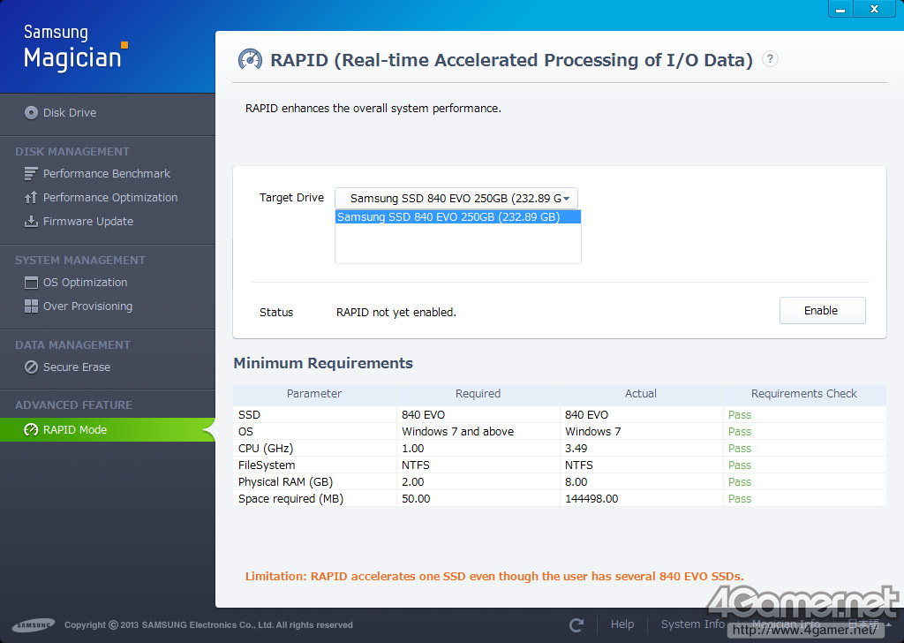Select RAPID Mode in the sidebar

tap(107, 429)
